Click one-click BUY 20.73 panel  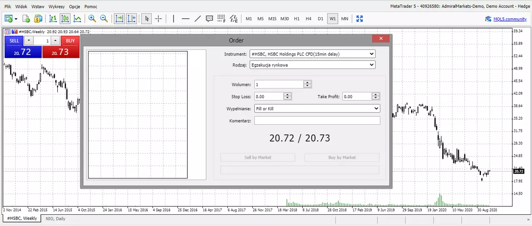pyautogui.click(x=61, y=52)
